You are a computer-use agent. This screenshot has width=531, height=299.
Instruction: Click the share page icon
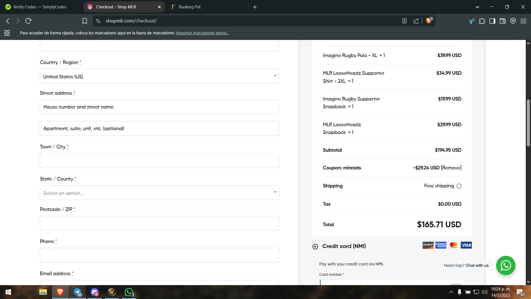(416, 21)
